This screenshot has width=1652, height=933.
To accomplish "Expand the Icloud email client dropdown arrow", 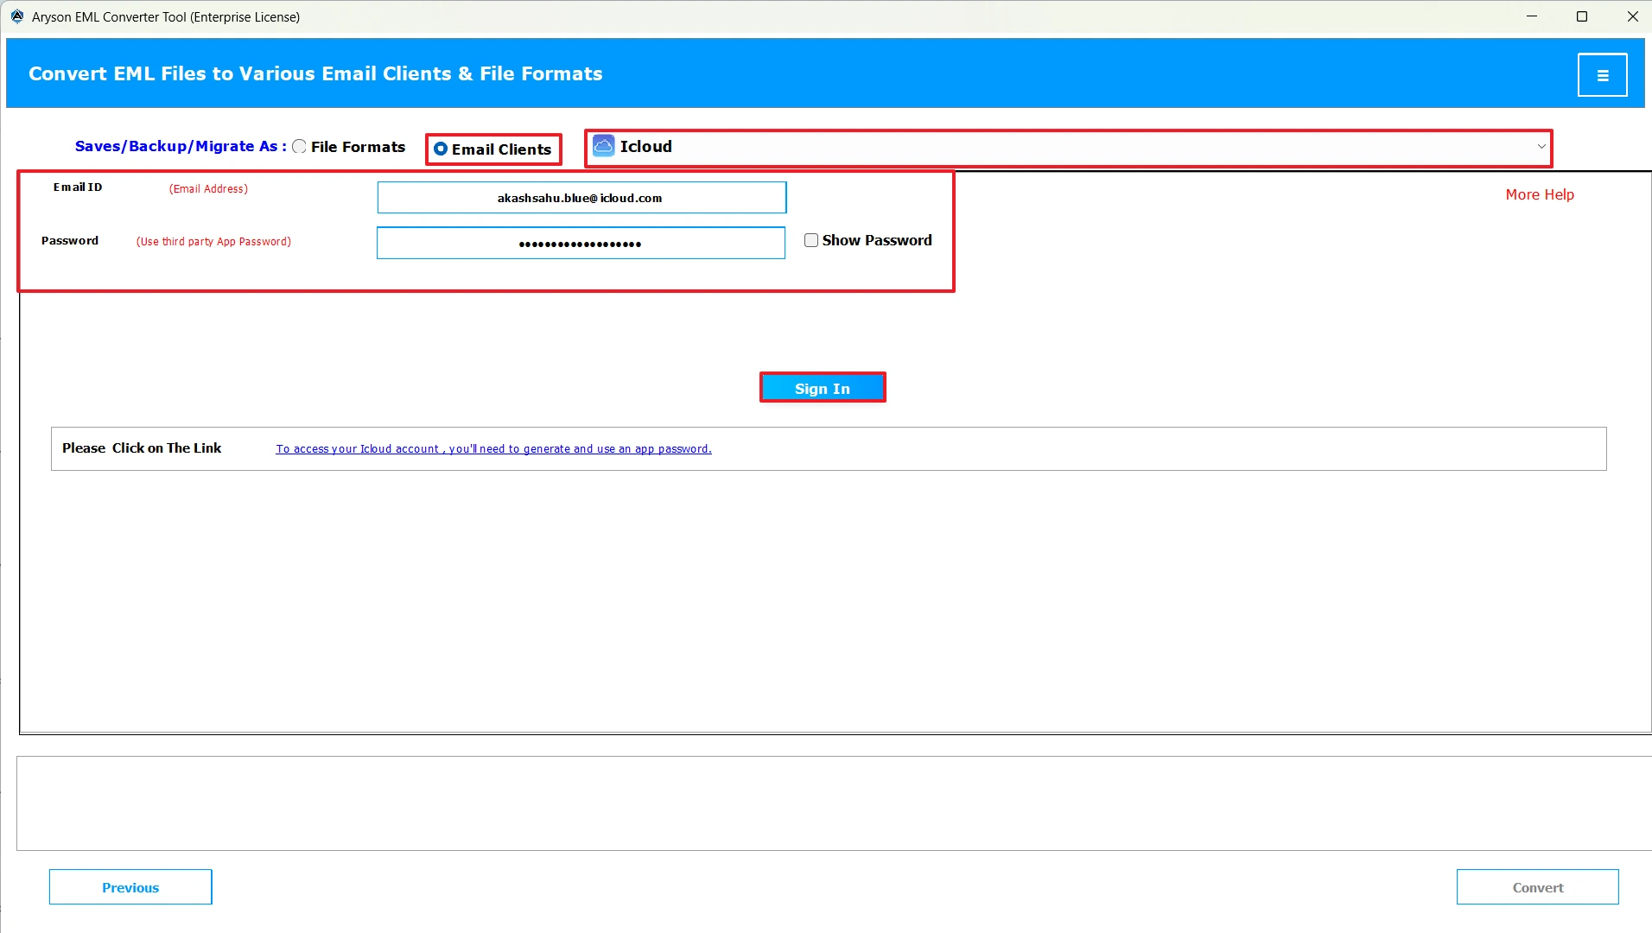I will (1541, 147).
